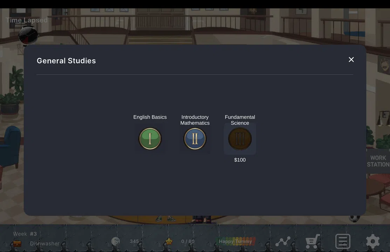Screen dimensions: 390x252
Task: Click the Happy Tummy hunger meter
Action: 235,241
